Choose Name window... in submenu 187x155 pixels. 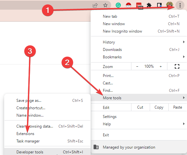click(47, 115)
